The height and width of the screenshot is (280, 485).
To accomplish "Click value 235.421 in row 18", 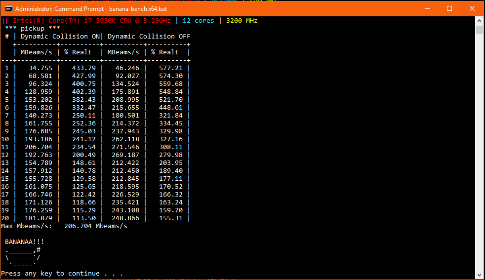I will (x=125, y=202).
